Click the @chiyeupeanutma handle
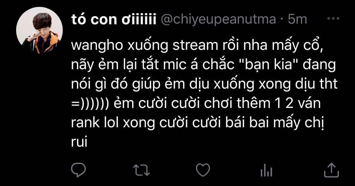The height and width of the screenshot is (186, 355). (x=219, y=20)
